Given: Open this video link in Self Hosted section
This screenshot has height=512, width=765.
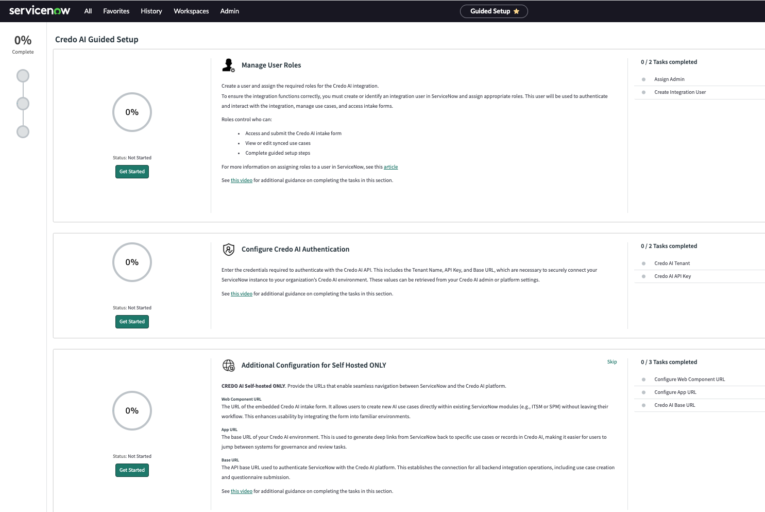Looking at the screenshot, I should tap(242, 491).
